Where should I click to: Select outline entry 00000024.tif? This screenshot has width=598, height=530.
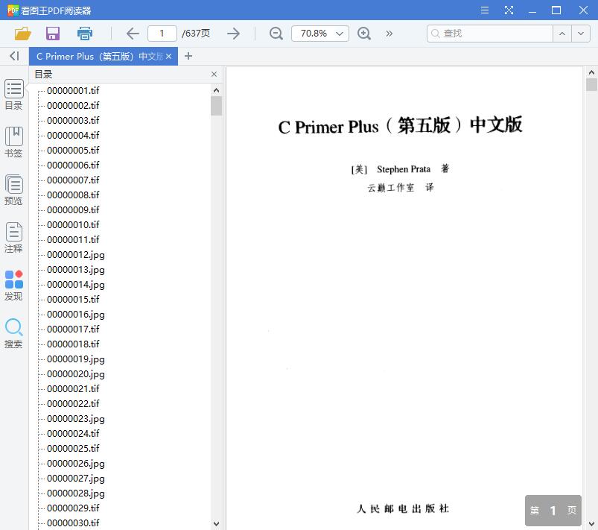[x=73, y=433]
